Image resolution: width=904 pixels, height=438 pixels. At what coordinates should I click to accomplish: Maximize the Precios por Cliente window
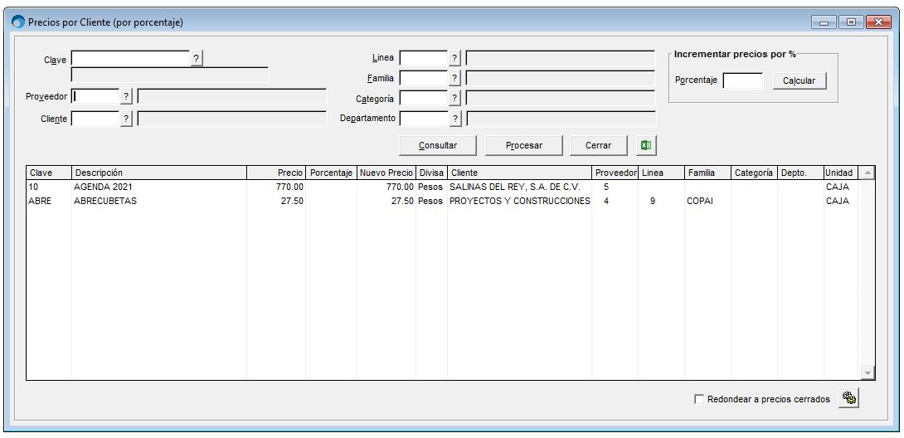coord(851,22)
